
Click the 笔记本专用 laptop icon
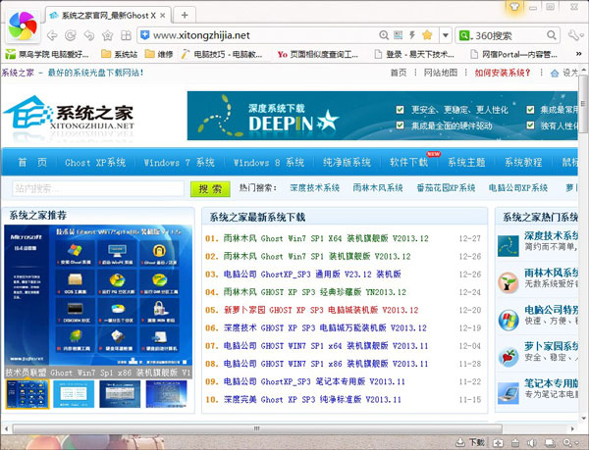coord(508,393)
